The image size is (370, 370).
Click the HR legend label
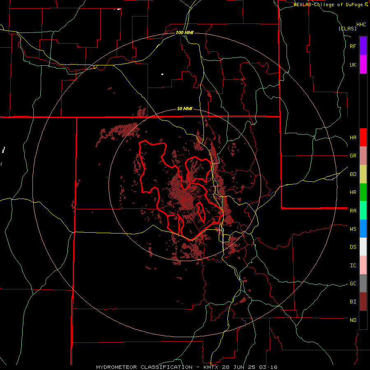(x=353, y=192)
